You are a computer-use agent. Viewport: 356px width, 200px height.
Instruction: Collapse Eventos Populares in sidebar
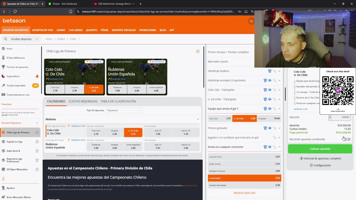point(37,123)
